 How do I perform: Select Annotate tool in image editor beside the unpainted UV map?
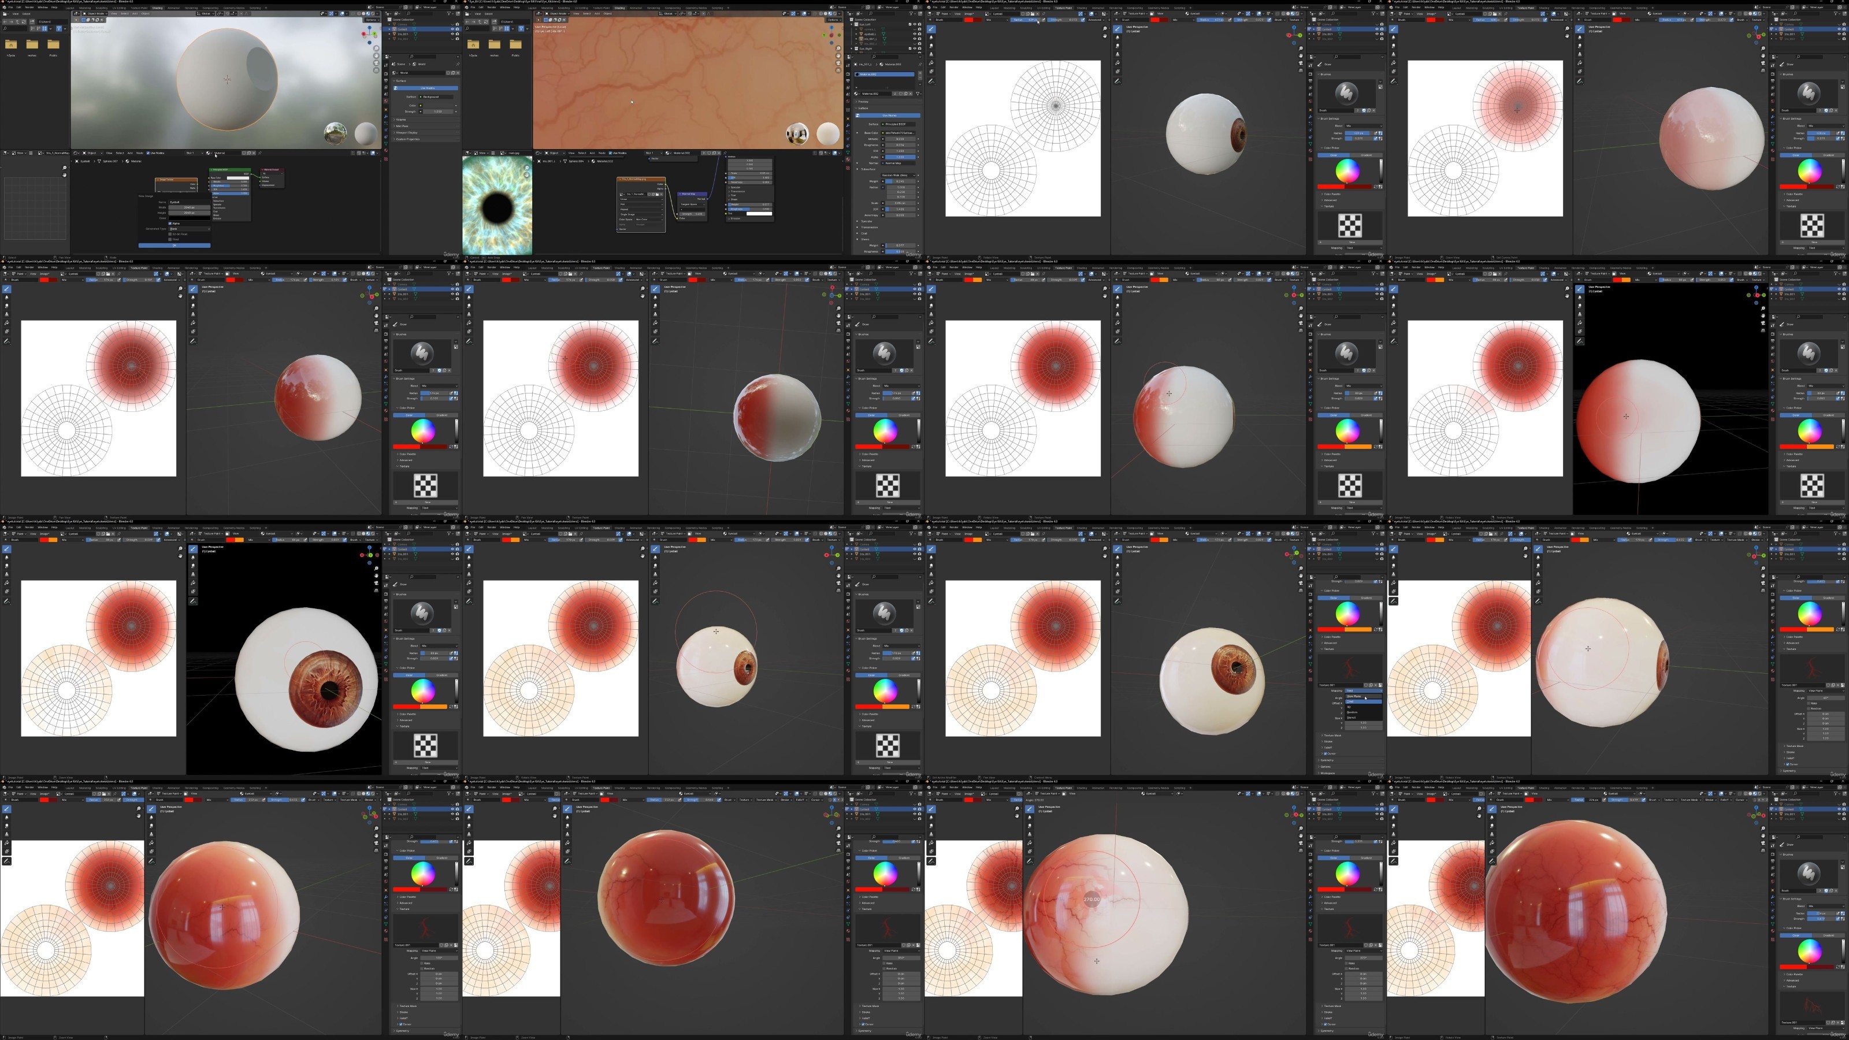point(931,81)
